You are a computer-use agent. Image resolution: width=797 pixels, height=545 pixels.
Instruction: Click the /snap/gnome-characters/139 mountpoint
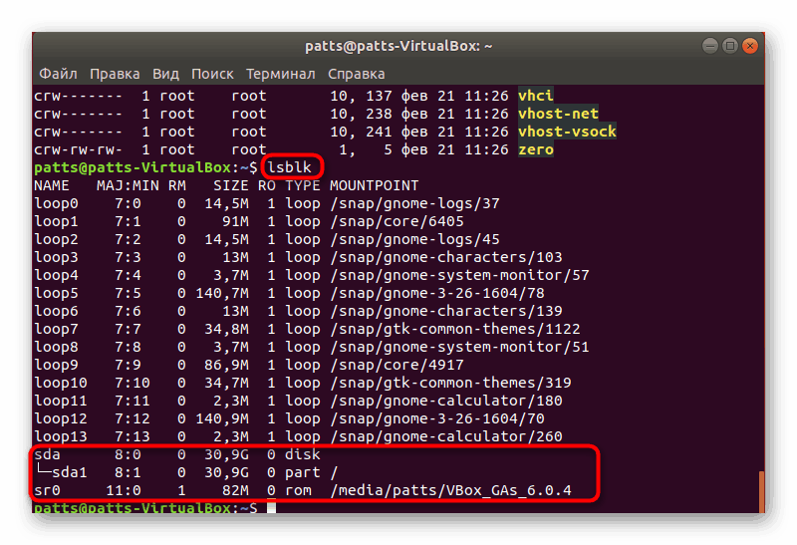click(446, 311)
